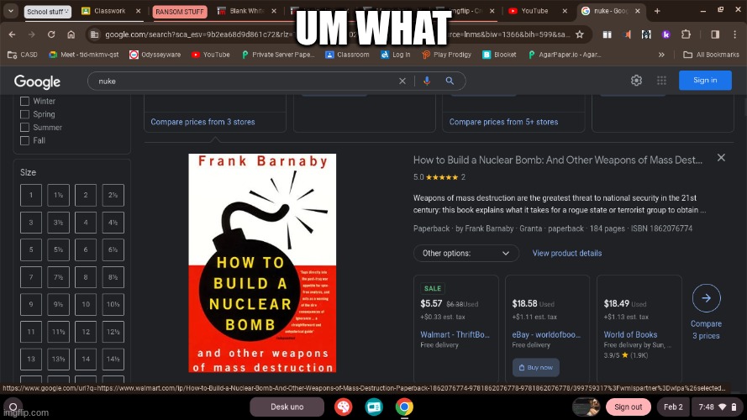The height and width of the screenshot is (420, 747).
Task: Go back with the browser back arrow
Action: pos(12,34)
